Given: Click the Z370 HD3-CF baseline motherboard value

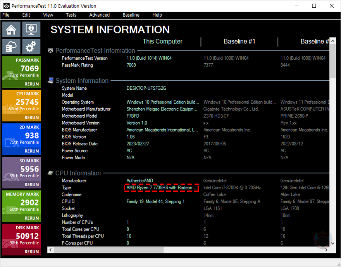Looking at the screenshot, I should (216, 116).
